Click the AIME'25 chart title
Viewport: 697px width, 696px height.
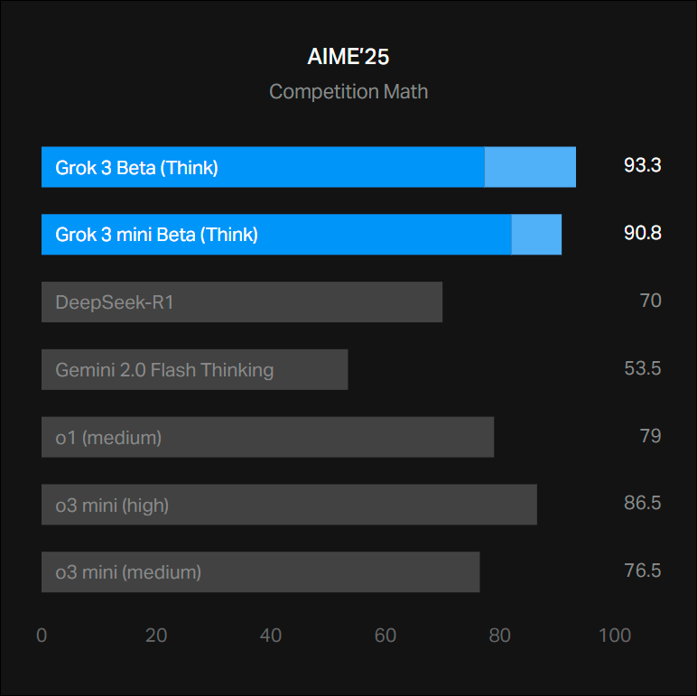348,58
